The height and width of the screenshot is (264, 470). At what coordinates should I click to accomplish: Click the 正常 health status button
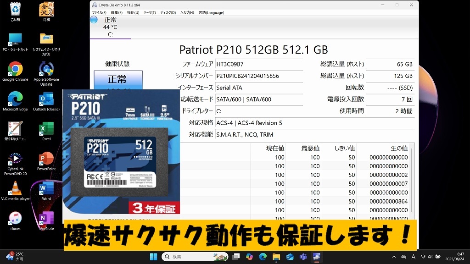[118, 80]
